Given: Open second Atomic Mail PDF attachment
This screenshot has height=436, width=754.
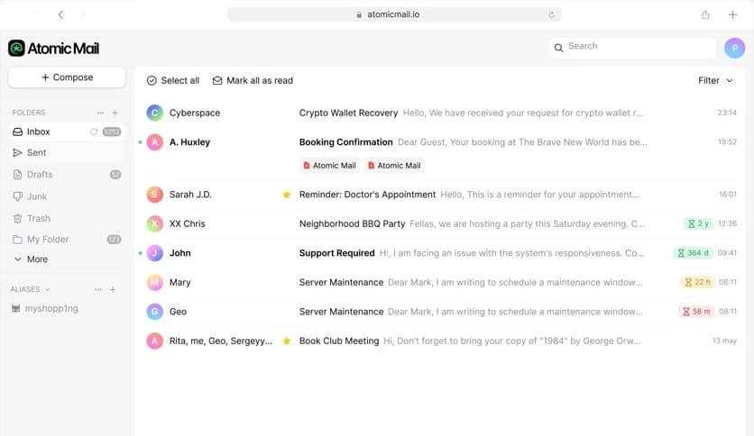Looking at the screenshot, I should click(394, 165).
